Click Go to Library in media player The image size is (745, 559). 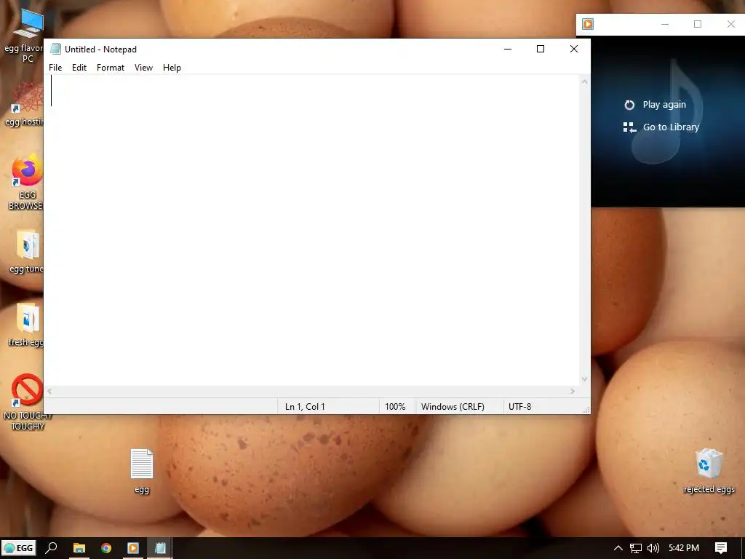[671, 127]
